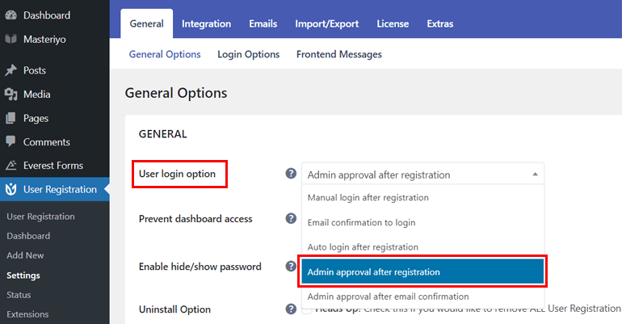Open the Import/Export tab
This screenshot has width=622, height=324.
pyautogui.click(x=326, y=23)
